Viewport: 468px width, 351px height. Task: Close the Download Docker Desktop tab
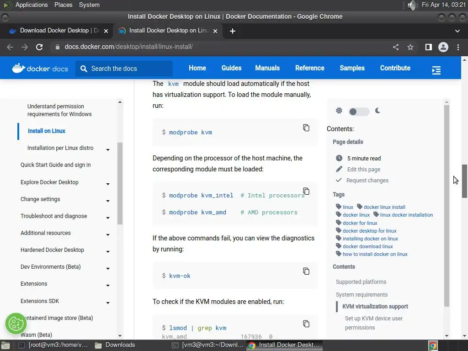[106, 31]
